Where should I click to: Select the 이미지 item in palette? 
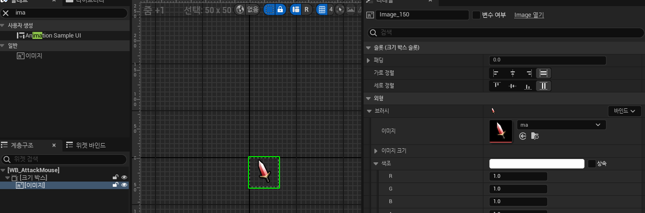[34, 56]
